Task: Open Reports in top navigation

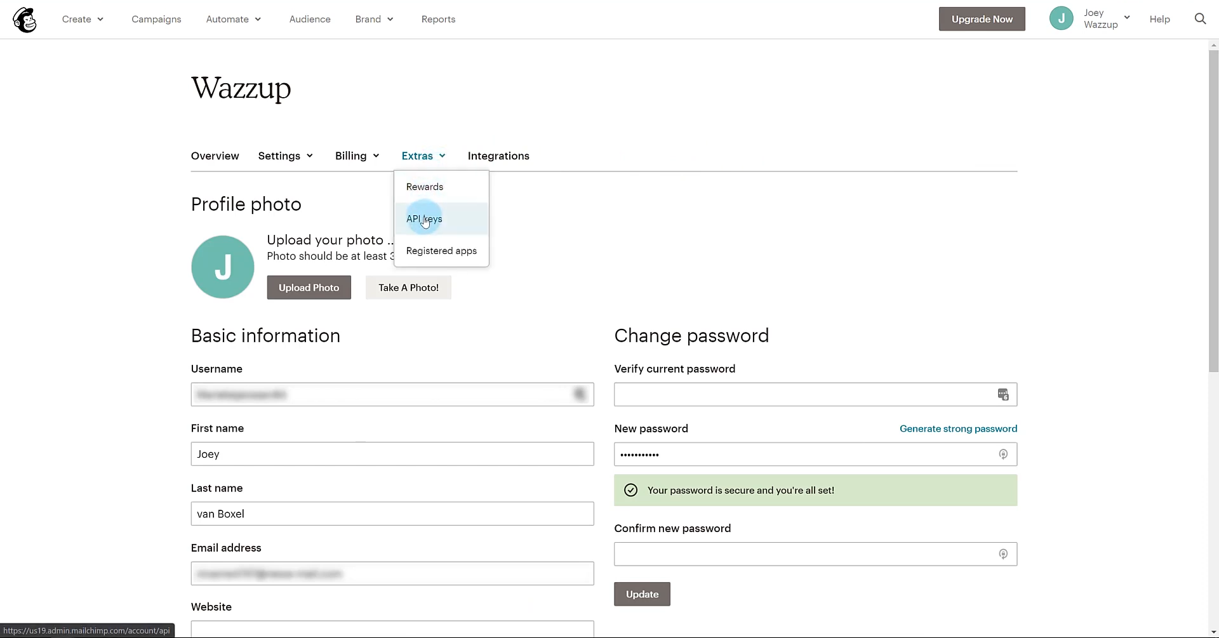Action: point(438,19)
